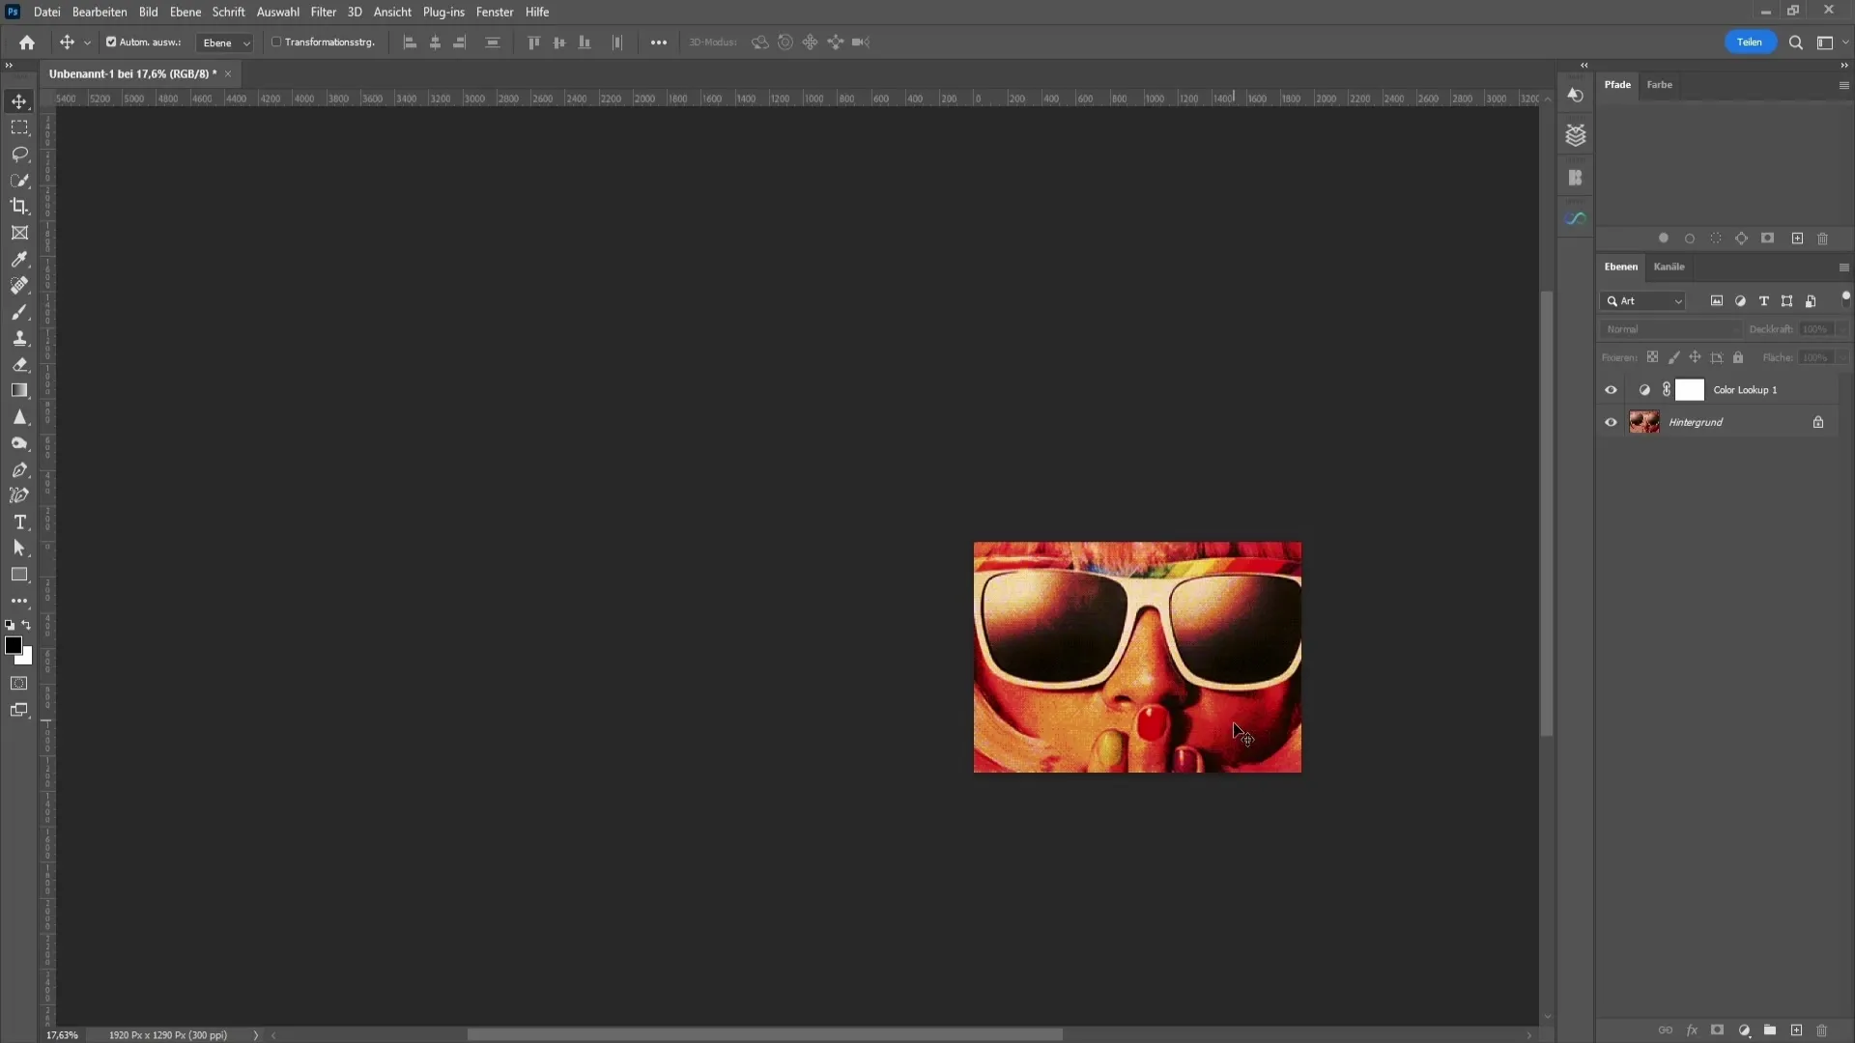
Task: Select the Pen tool
Action: coord(19,469)
